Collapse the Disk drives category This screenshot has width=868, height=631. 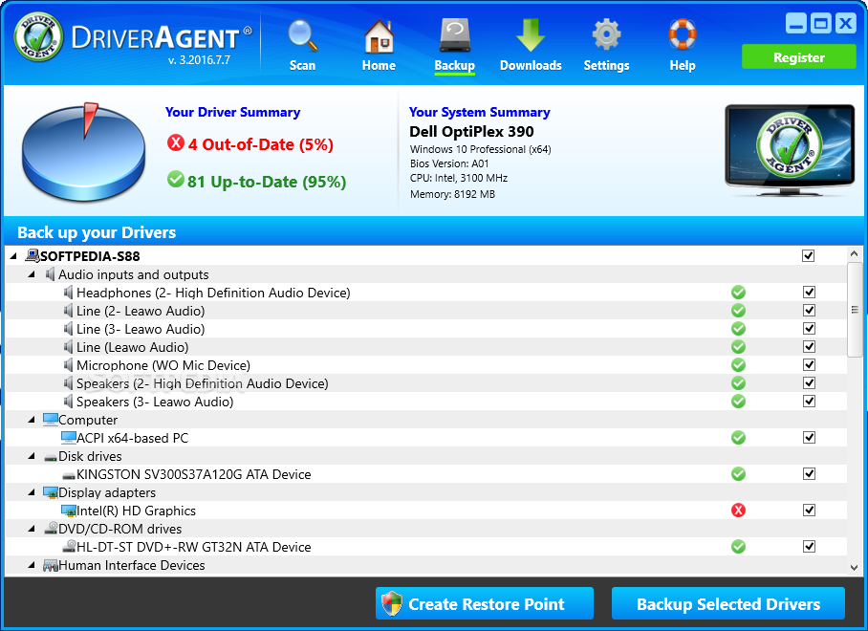click(32, 456)
